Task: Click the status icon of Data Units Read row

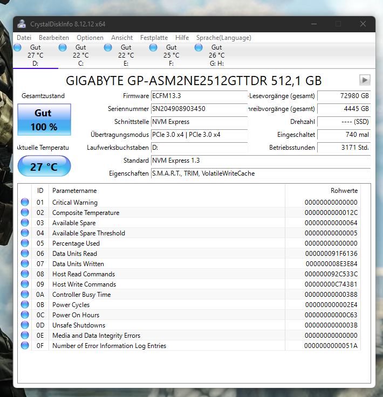Action: pyautogui.click(x=25, y=253)
